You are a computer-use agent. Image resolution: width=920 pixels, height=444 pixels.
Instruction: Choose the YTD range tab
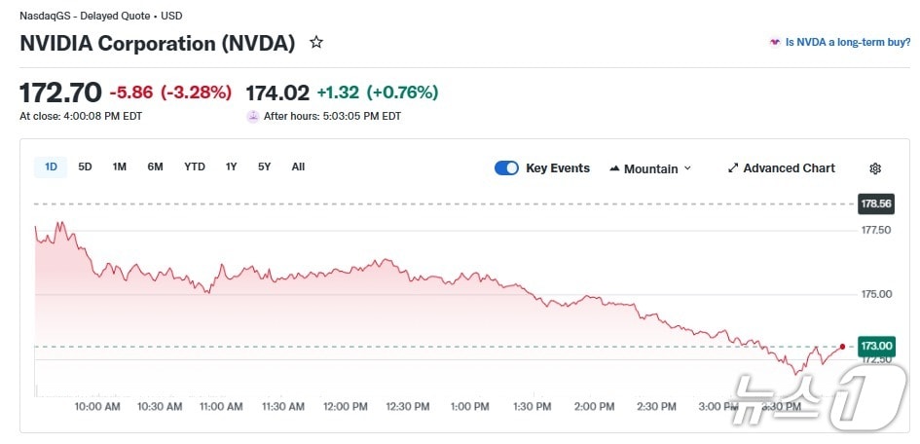click(195, 166)
